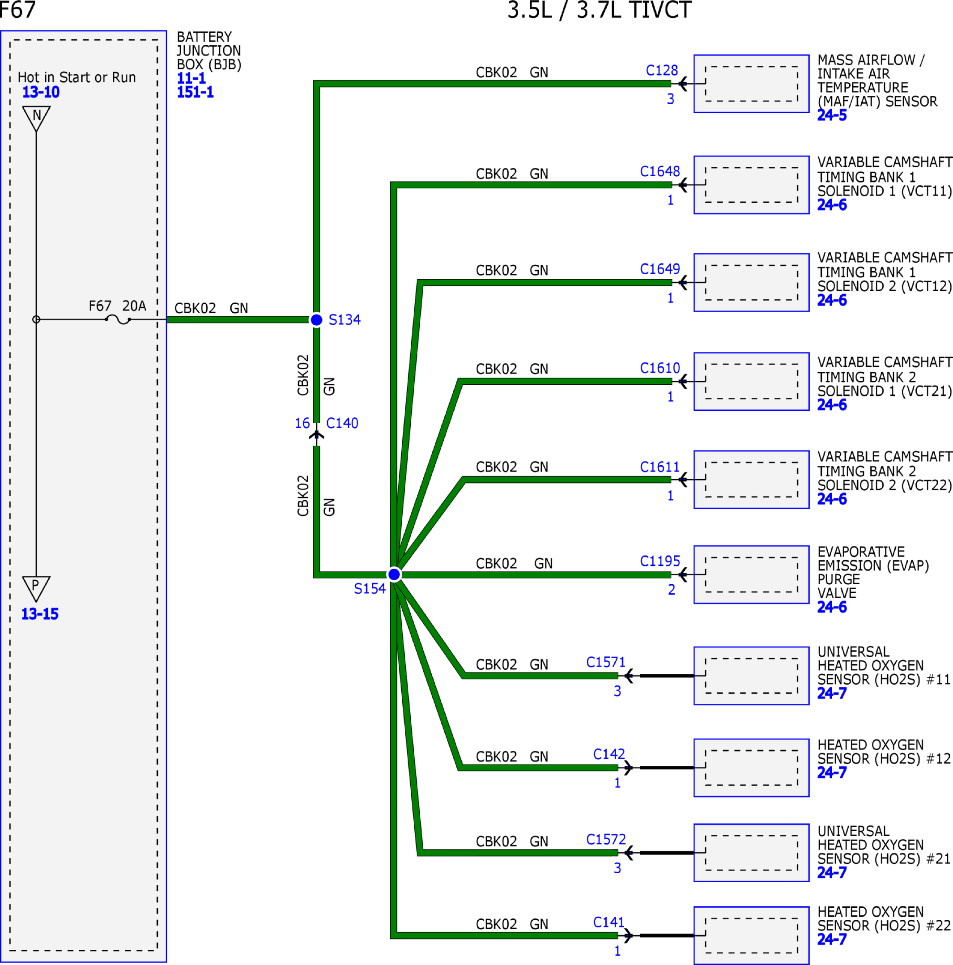The width and height of the screenshot is (953, 965).
Task: Select the C1648 connector label
Action: [x=660, y=171]
